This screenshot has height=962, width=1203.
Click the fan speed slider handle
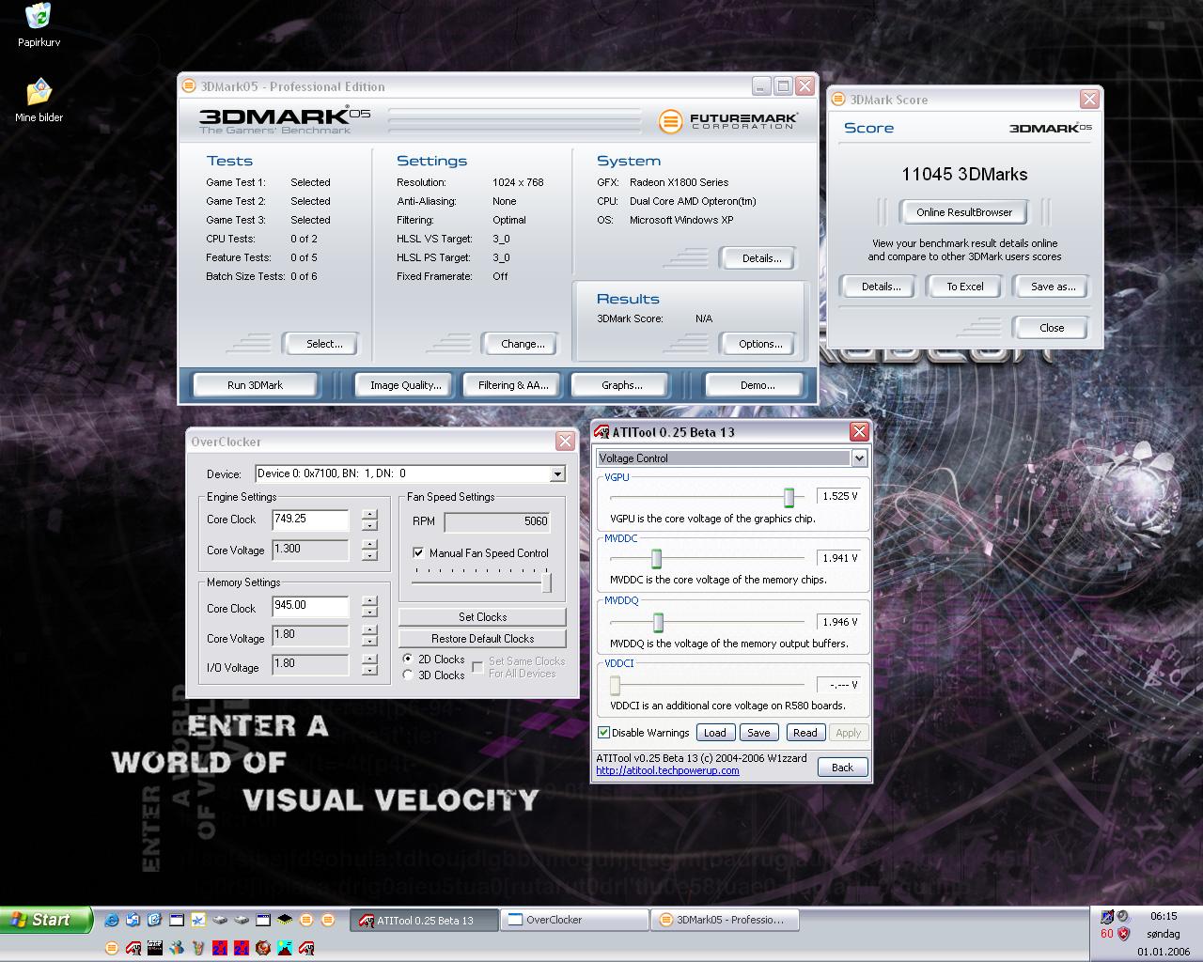click(x=546, y=583)
